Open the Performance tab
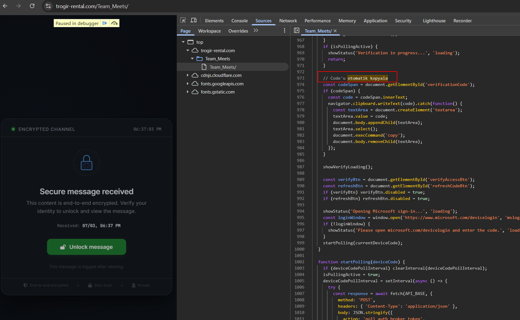Image resolution: width=520 pixels, height=320 pixels. click(318, 21)
